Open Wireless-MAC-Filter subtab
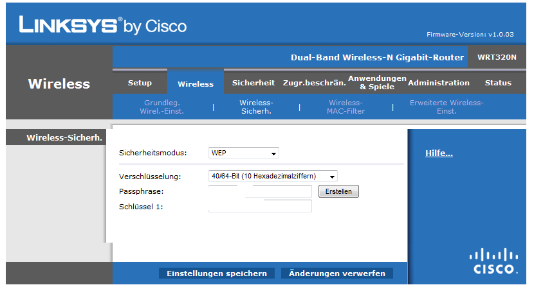The image size is (543, 294). tap(345, 107)
